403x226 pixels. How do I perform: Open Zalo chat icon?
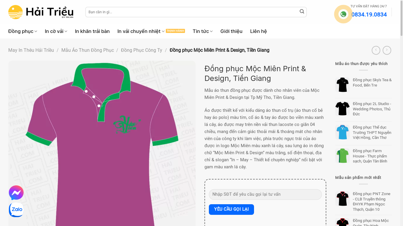coord(16,210)
